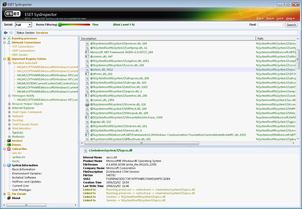Click the tree panel horizontal scrollbar
The width and height of the screenshot is (302, 209).
(x=26, y=205)
